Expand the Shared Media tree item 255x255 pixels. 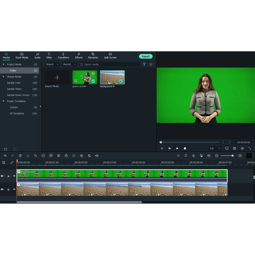click(x=4, y=77)
